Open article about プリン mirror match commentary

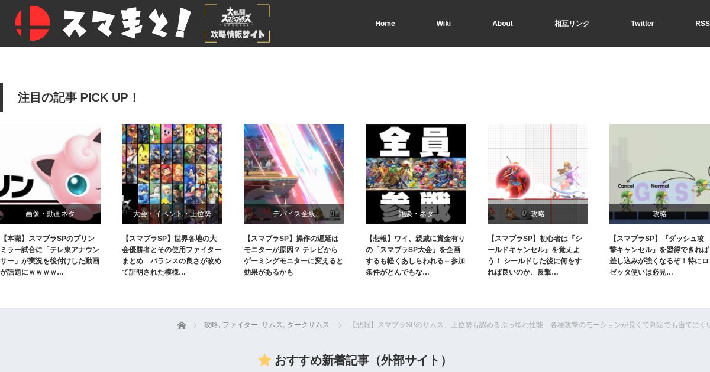[x=50, y=255]
